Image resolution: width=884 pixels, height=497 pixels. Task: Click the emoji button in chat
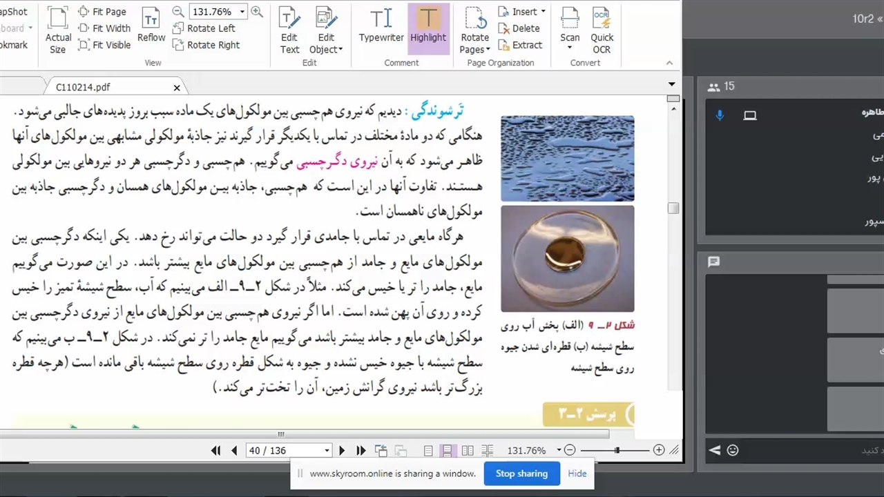[x=733, y=451]
